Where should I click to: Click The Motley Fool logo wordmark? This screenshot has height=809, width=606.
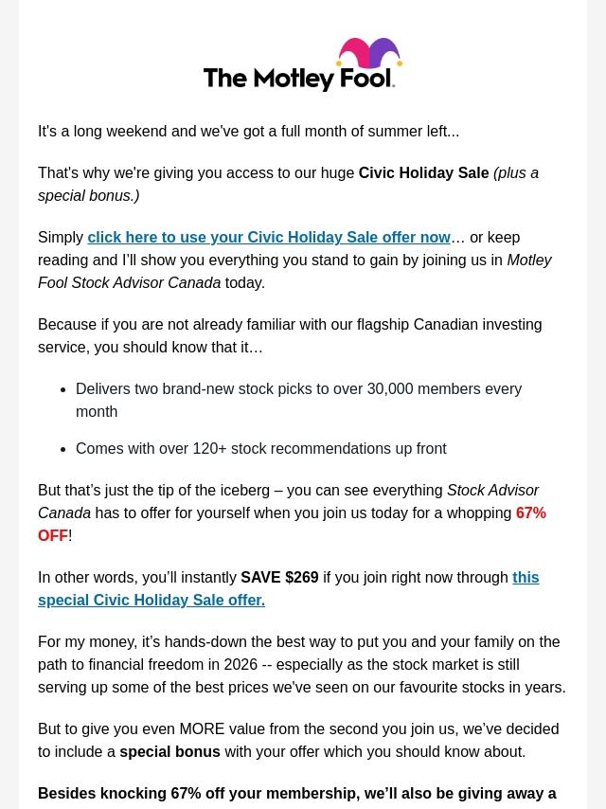[299, 79]
